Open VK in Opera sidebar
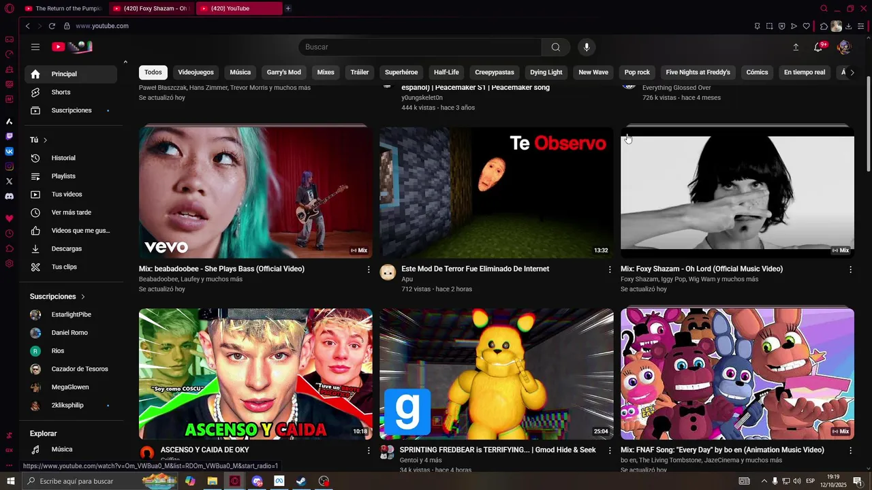The image size is (872, 490). (x=10, y=151)
